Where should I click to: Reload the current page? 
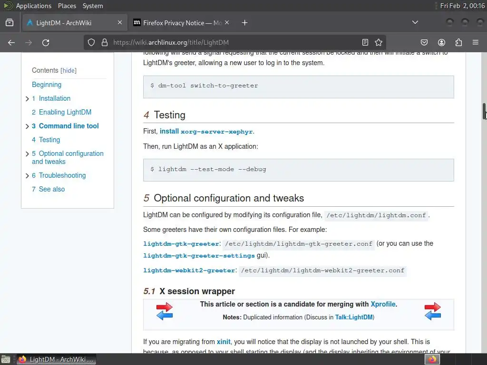46,42
